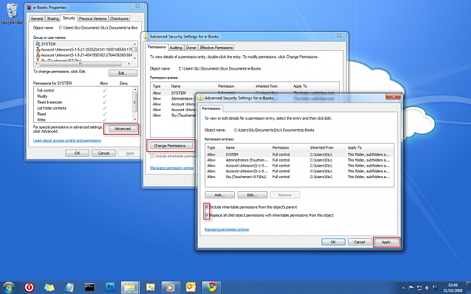Launch Outlook from the taskbar
The image size is (471, 294).
coord(191,287)
